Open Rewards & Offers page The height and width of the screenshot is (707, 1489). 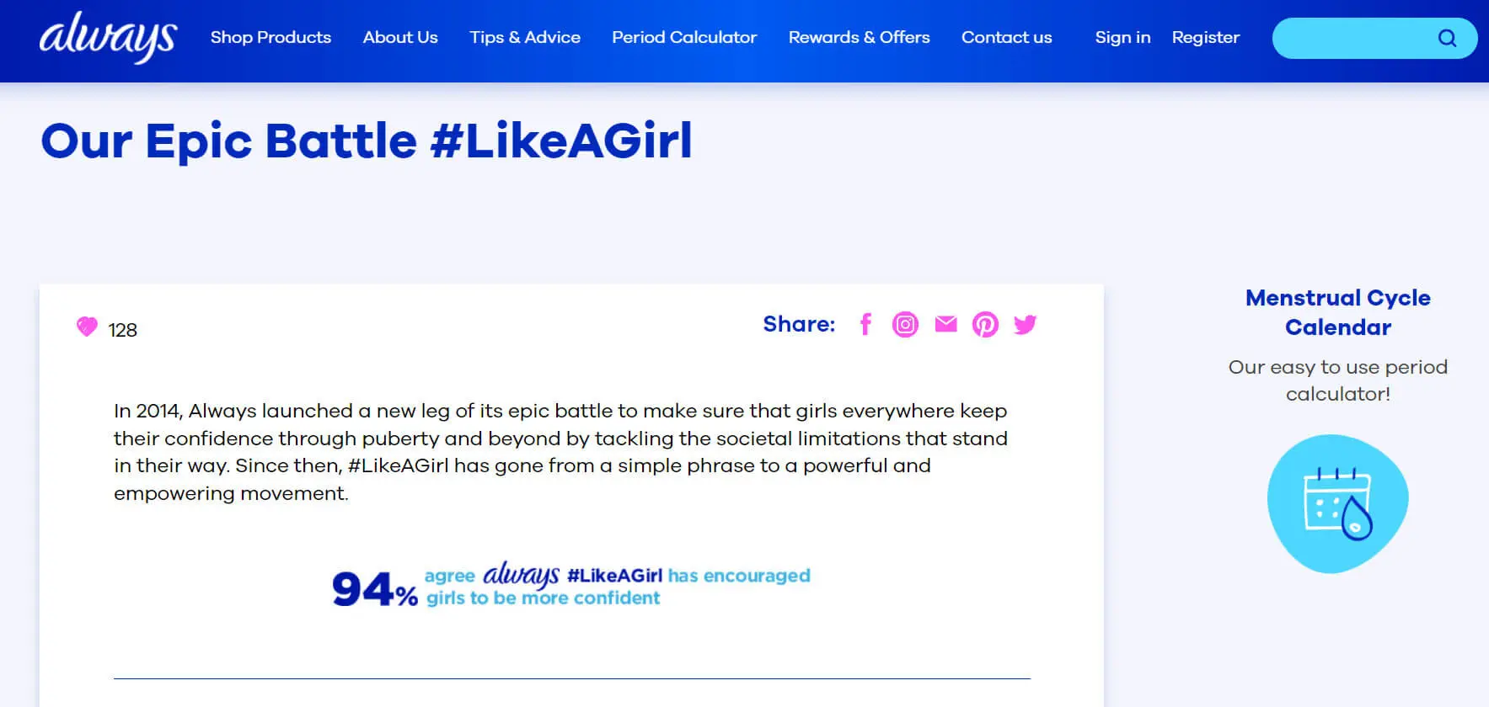(859, 37)
